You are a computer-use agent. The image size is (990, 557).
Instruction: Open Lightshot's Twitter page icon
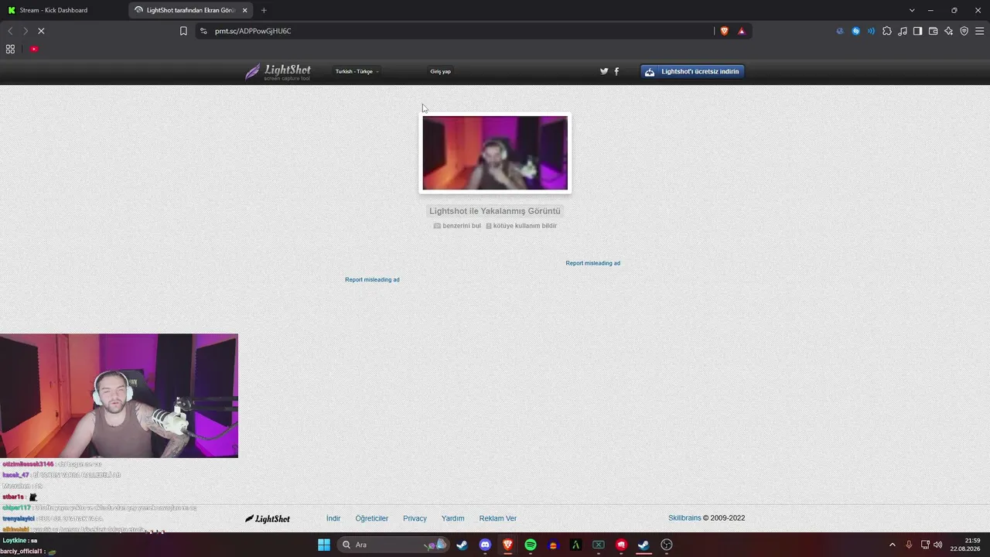604,71
